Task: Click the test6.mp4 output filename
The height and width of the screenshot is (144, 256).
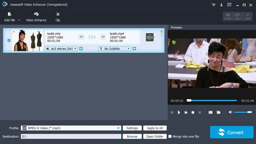Action: pos(117,34)
